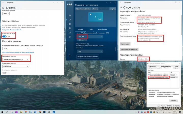Show hidden tray icons chevron
The width and height of the screenshot is (183, 114).
click(x=136, y=112)
